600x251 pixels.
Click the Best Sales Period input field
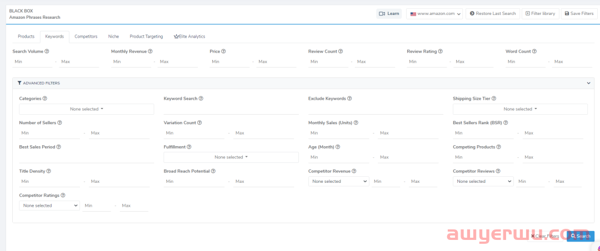point(87,157)
